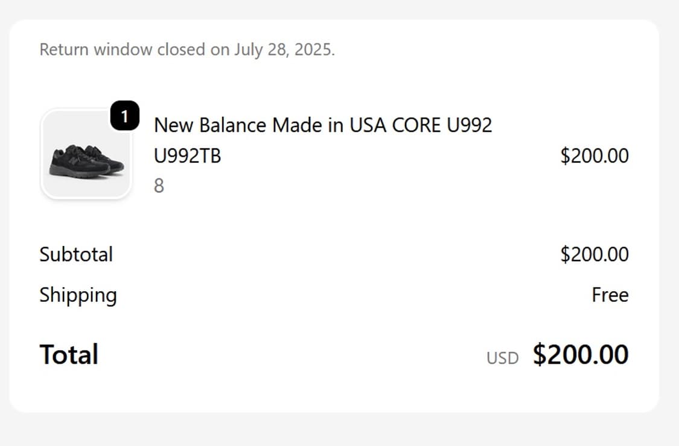Click the bold Total label
679x446 pixels.
click(x=69, y=354)
